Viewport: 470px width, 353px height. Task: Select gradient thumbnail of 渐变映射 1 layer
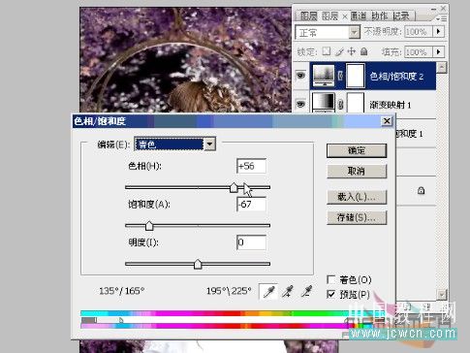[324, 103]
